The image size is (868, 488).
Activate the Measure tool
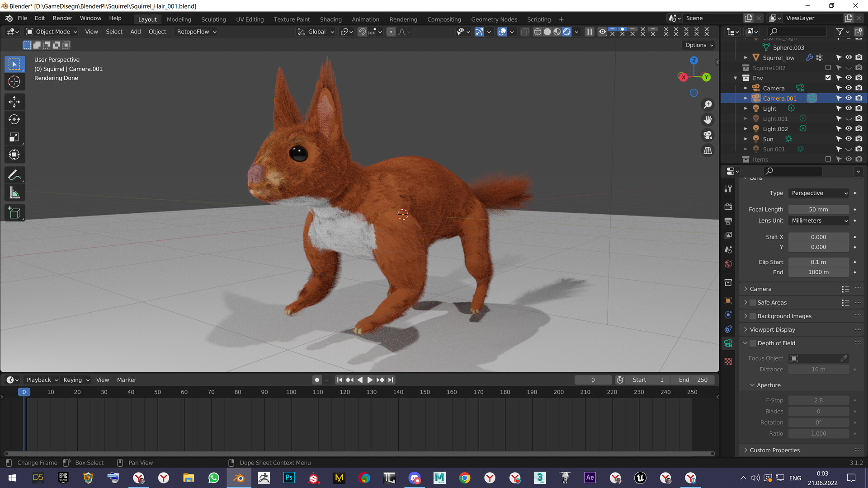coord(14,192)
